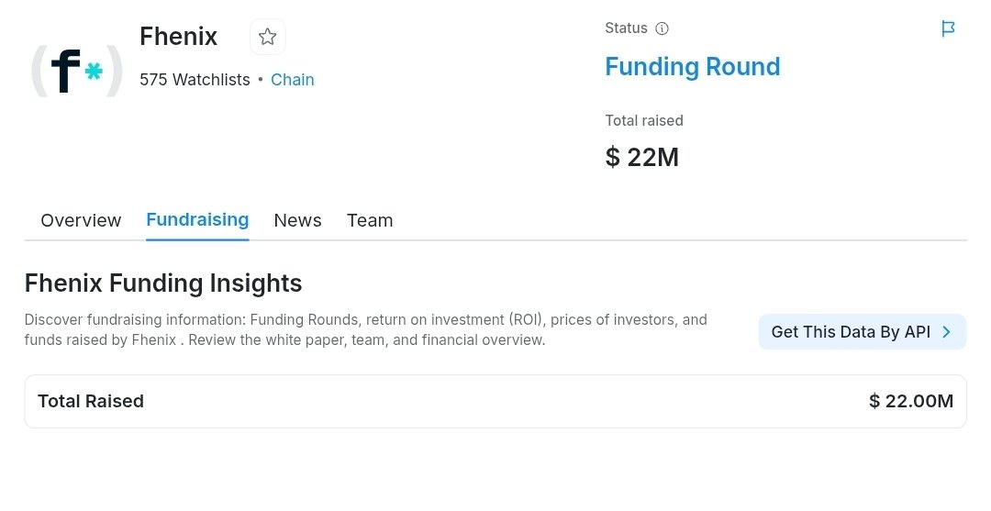Image resolution: width=991 pixels, height=511 pixels.
Task: Click the Fhenix logo image
Action: (77, 71)
